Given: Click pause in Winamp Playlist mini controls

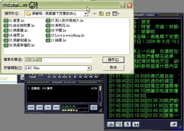Looking at the screenshot, I should (68, 110).
